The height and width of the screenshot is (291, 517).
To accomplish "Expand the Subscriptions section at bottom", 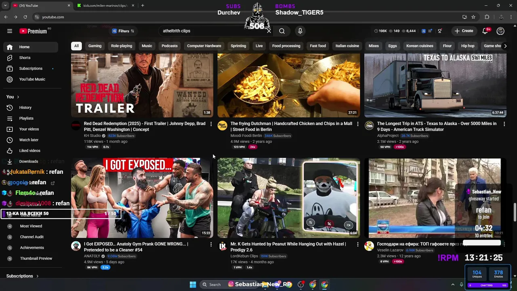I will 23,276.
